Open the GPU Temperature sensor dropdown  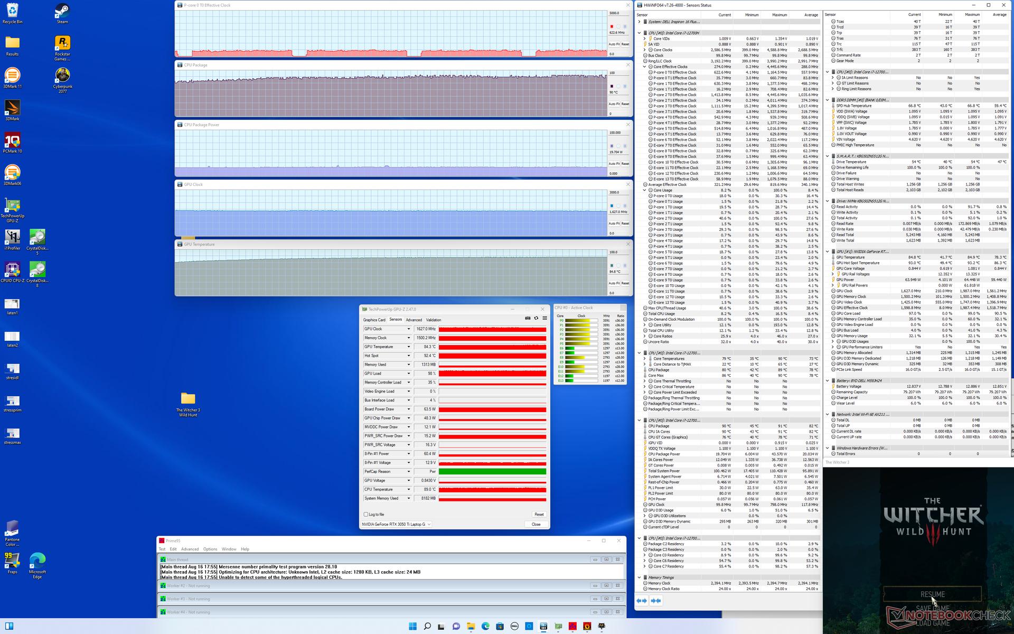coord(408,347)
